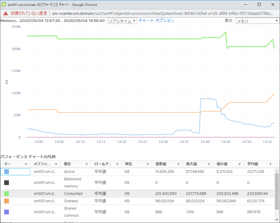Click the vSphere tab favicon in title bar
Viewport: 280px width, 223px height.
click(4, 4)
